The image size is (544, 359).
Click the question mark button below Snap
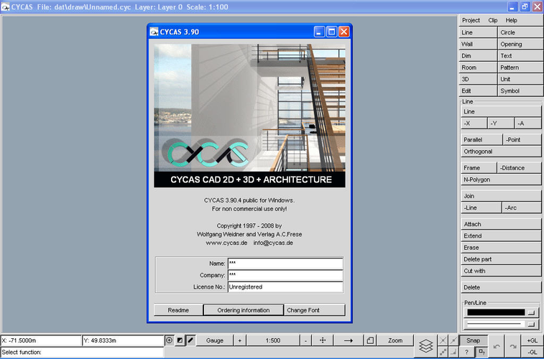point(466,352)
